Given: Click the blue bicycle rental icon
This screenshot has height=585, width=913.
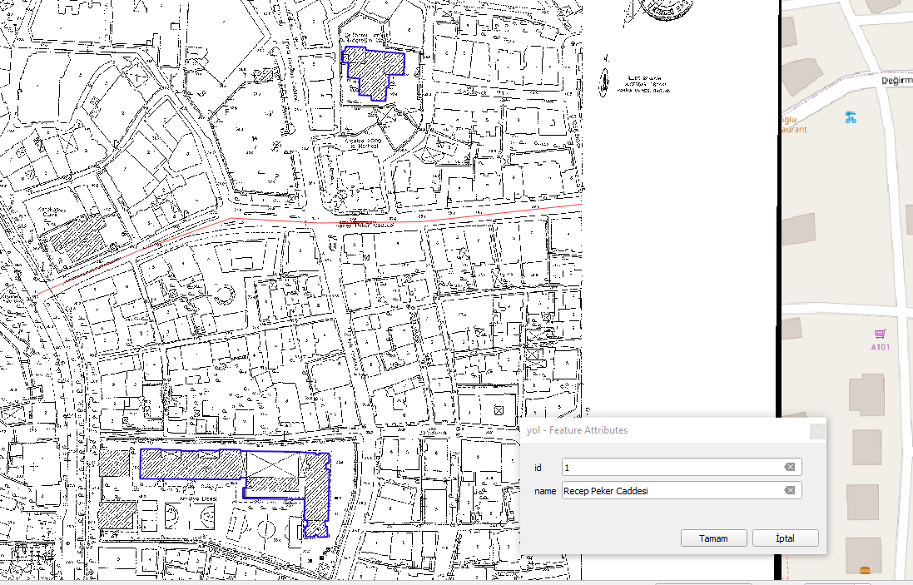Looking at the screenshot, I should point(851,117).
